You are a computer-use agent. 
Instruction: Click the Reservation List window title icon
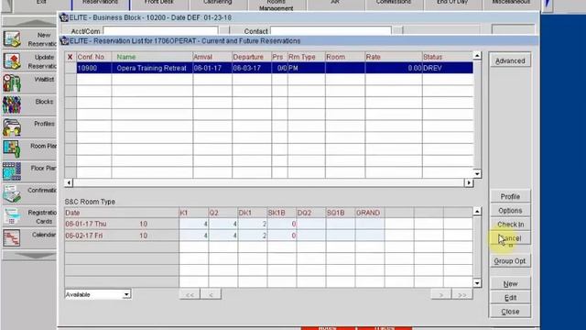(65, 40)
